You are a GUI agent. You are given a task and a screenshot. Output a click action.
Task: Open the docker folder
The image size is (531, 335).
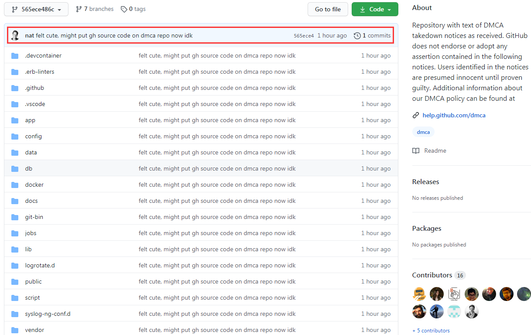[34, 185]
